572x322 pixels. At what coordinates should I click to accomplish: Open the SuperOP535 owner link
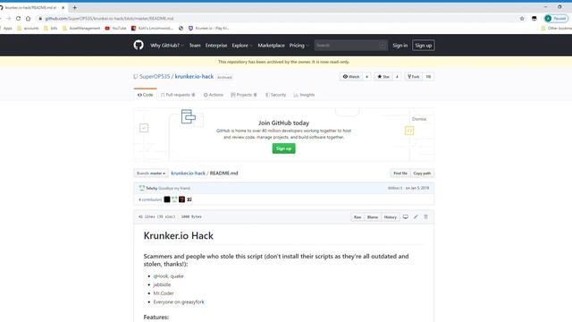(x=155, y=76)
